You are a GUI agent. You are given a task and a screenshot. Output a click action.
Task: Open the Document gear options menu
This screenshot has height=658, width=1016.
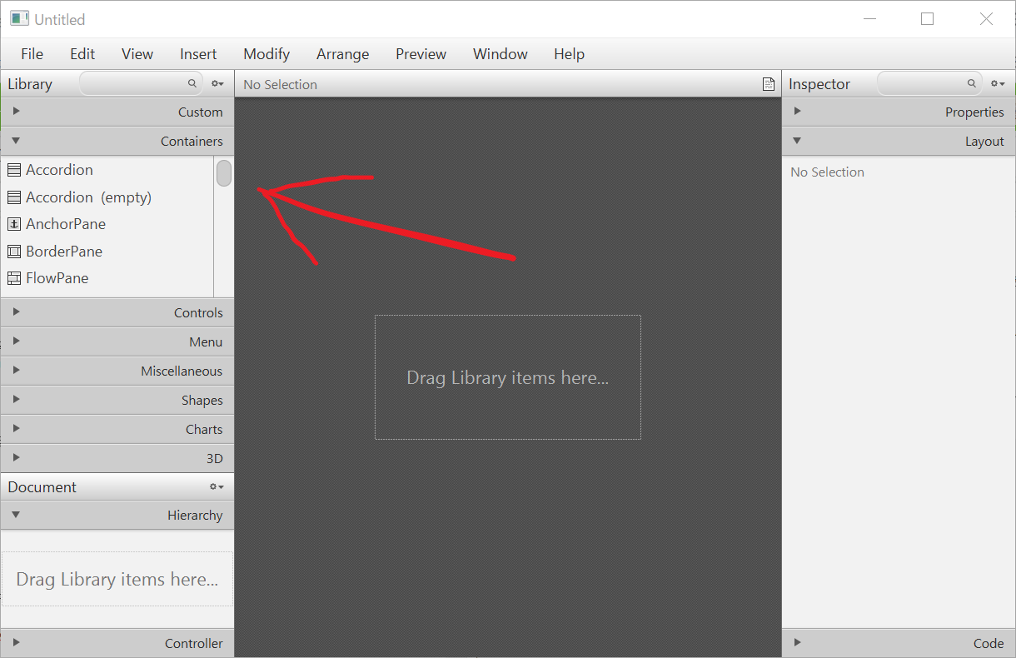[217, 486]
